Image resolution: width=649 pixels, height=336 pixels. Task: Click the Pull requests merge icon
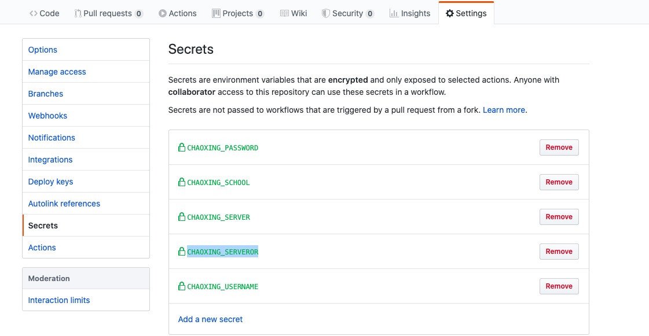pos(78,13)
